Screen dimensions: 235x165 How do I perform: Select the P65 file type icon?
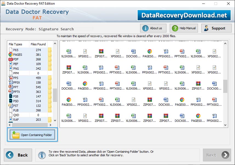11,50
